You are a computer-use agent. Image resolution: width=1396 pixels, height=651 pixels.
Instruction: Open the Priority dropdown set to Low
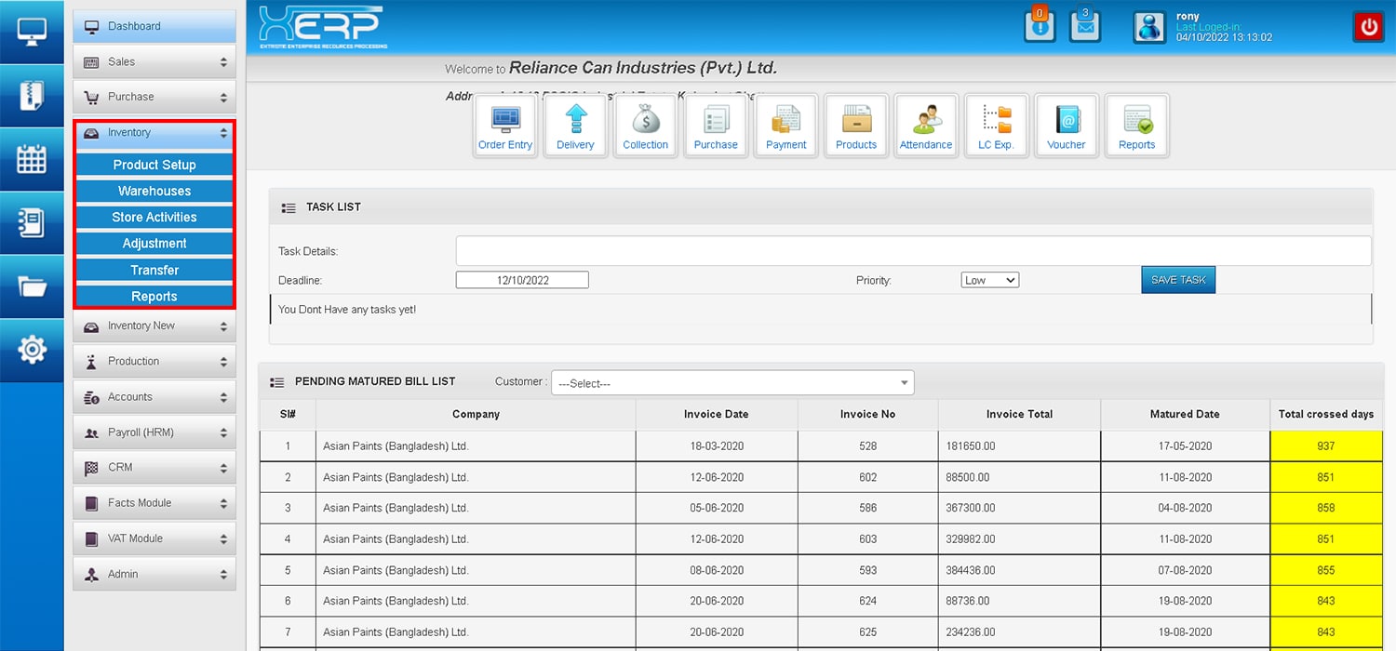point(989,280)
